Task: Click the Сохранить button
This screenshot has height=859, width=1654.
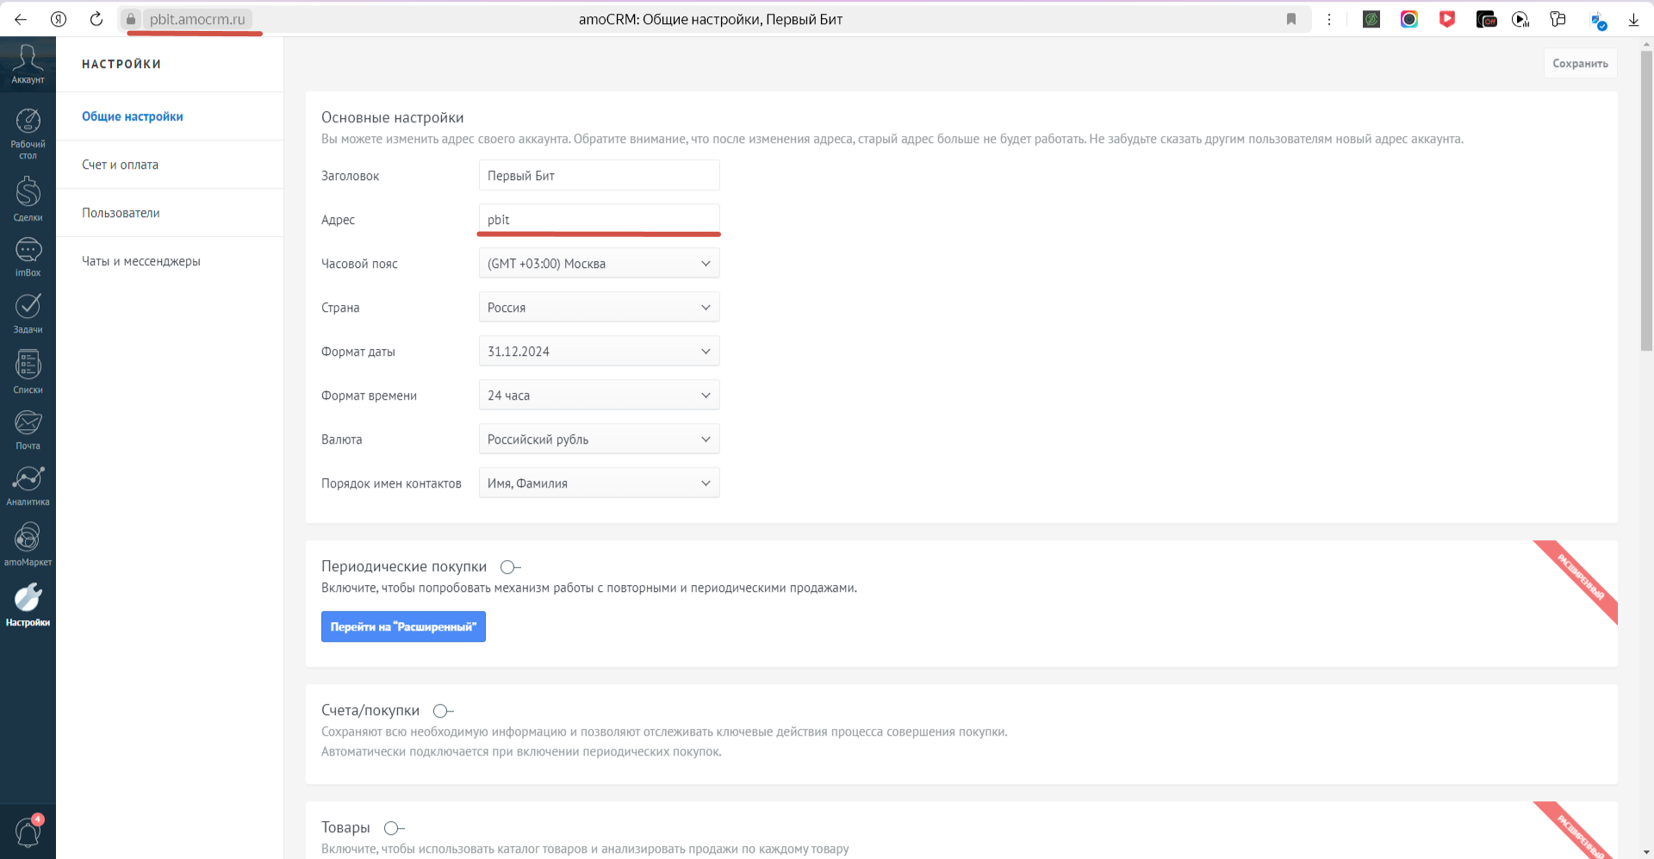Action: [1580, 64]
